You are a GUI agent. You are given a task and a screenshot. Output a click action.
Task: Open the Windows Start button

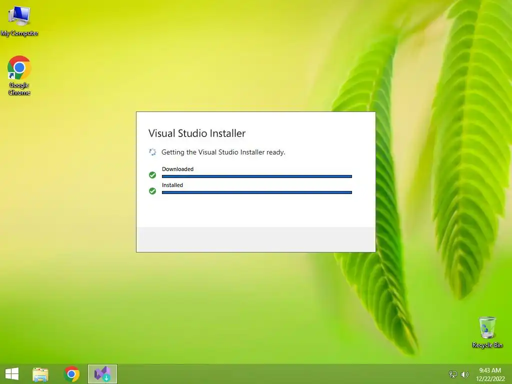pyautogui.click(x=12, y=374)
